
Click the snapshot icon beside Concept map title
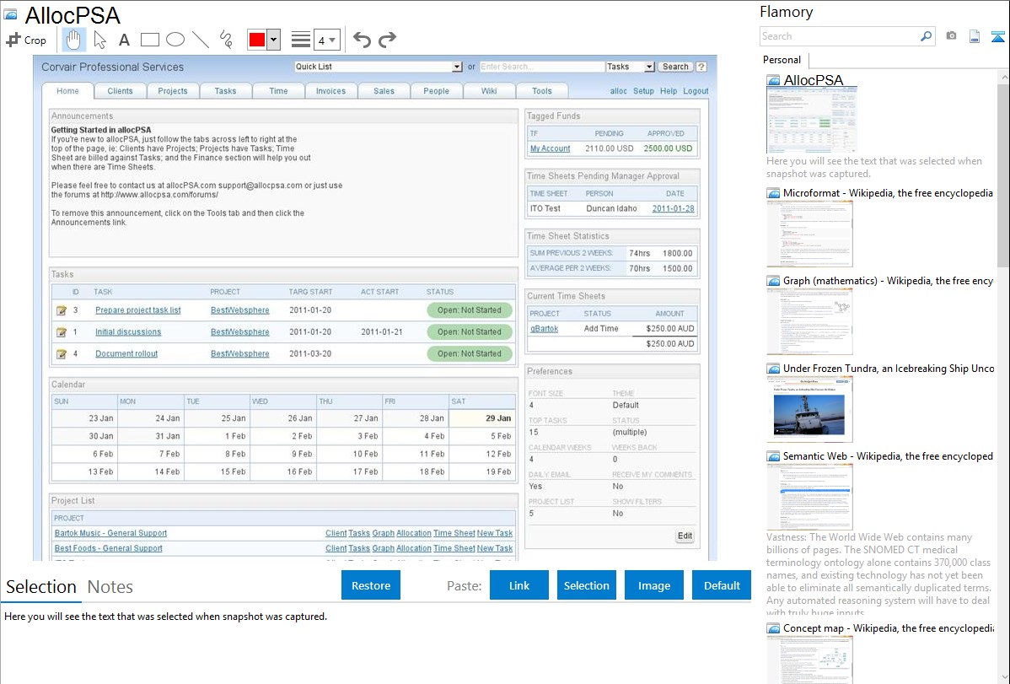coord(773,628)
